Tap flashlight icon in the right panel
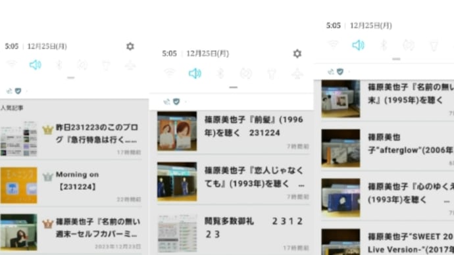454x255 pixels. pos(434,46)
